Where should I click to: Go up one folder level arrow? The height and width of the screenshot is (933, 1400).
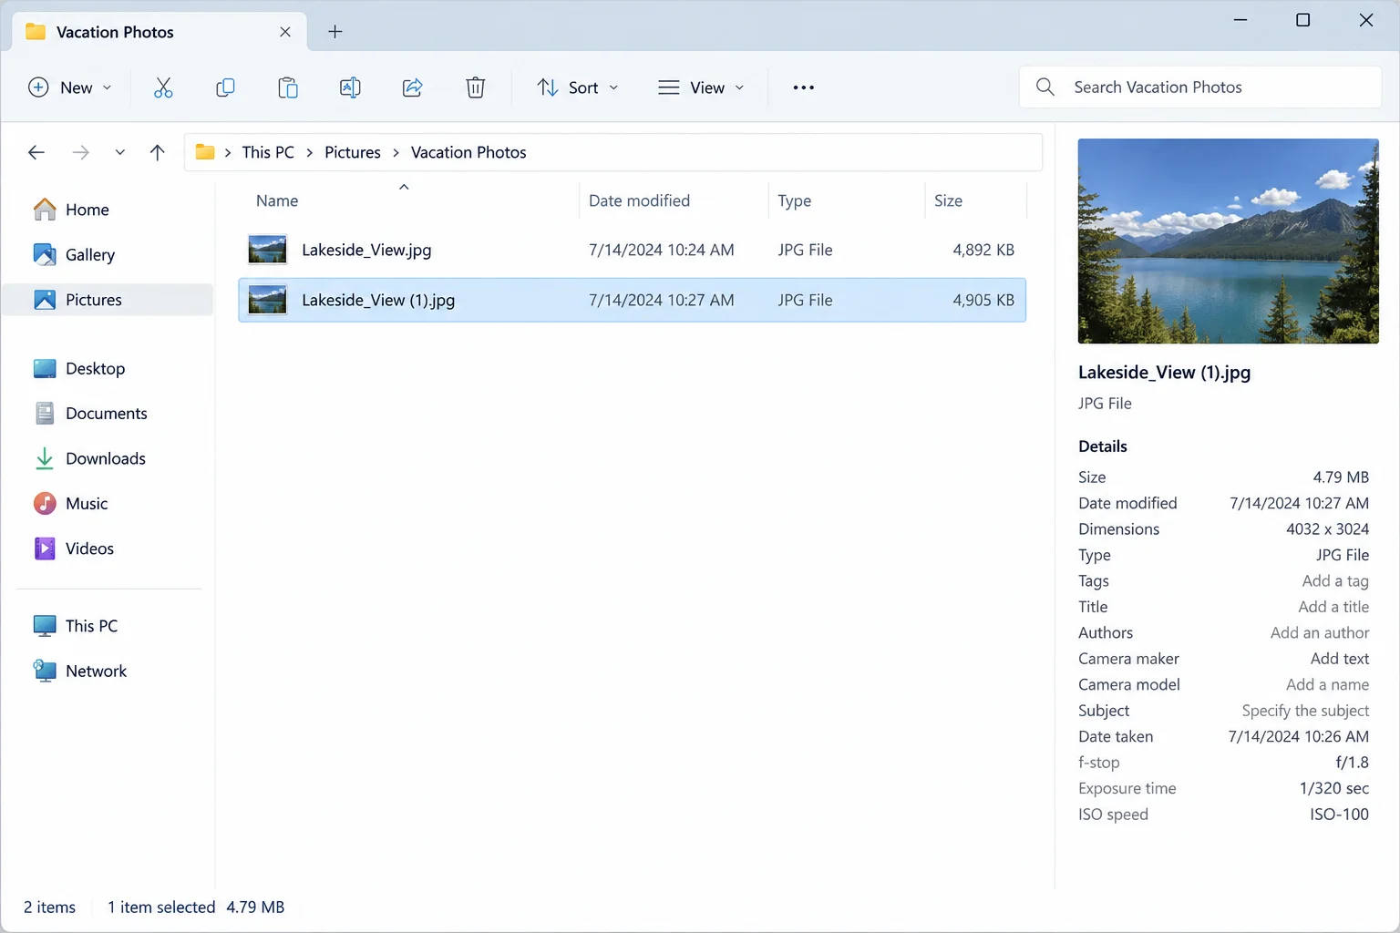pos(158,152)
